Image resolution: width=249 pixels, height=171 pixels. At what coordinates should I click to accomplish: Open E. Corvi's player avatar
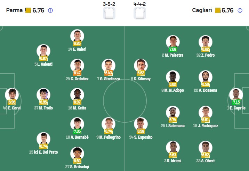pyautogui.click(x=12, y=95)
